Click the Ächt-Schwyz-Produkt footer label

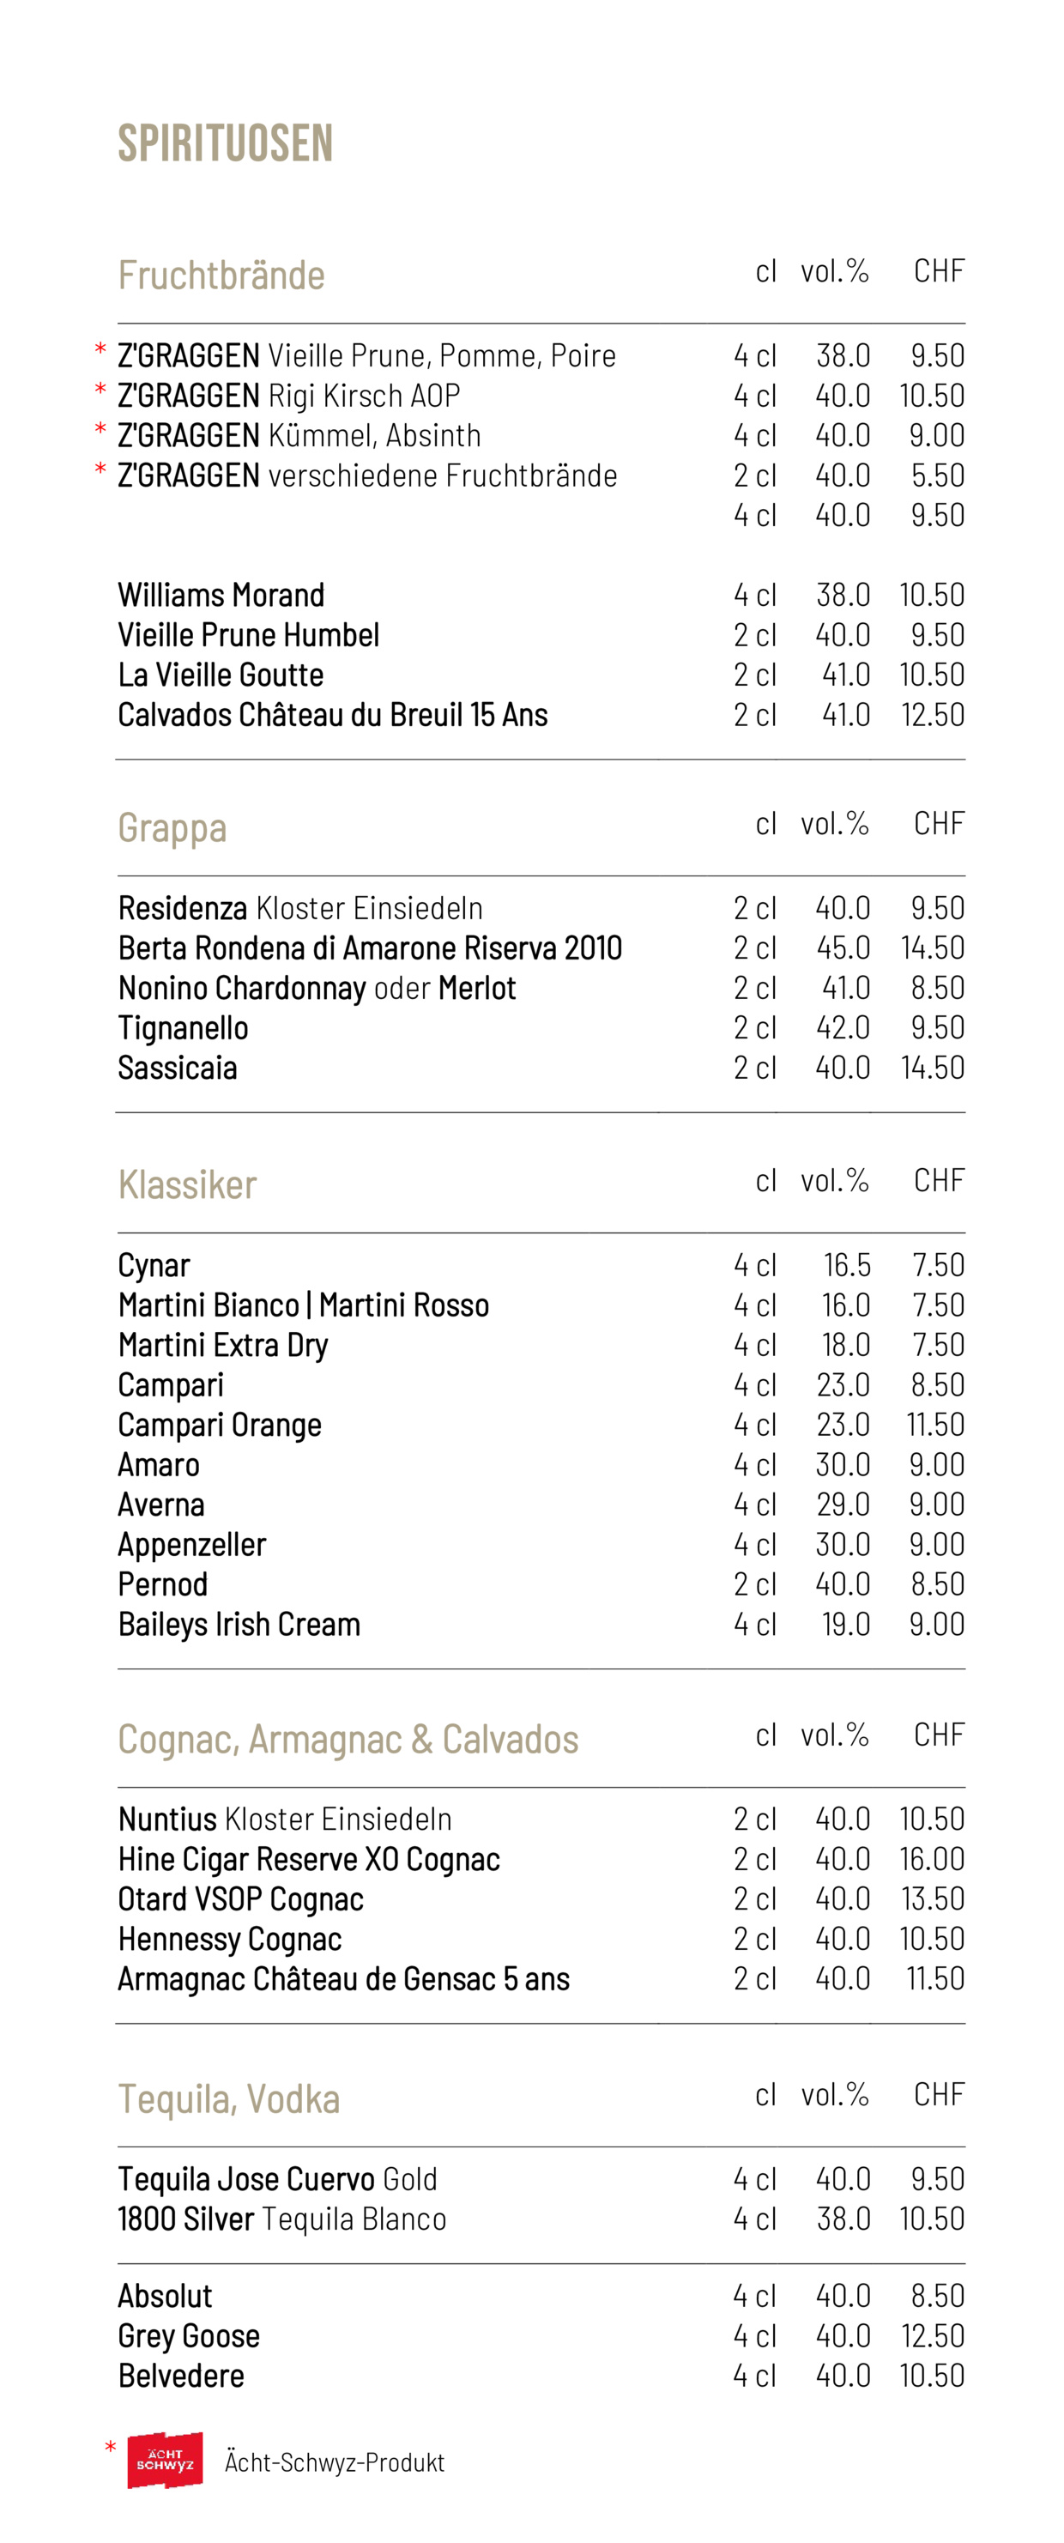click(x=335, y=2462)
